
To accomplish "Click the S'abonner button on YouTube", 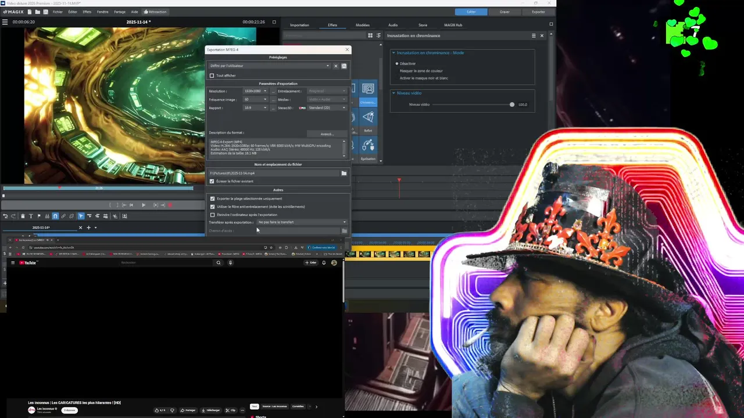I will tap(70, 410).
